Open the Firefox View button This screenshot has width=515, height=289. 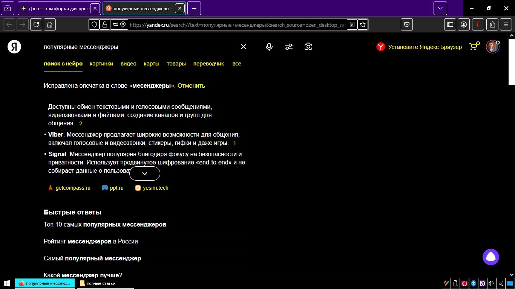(x=8, y=8)
